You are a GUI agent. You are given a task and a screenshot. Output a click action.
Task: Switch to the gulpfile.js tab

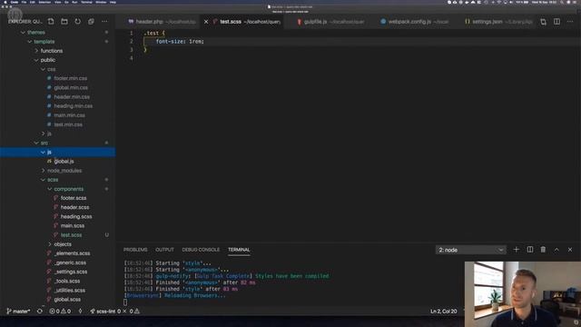tap(330, 22)
